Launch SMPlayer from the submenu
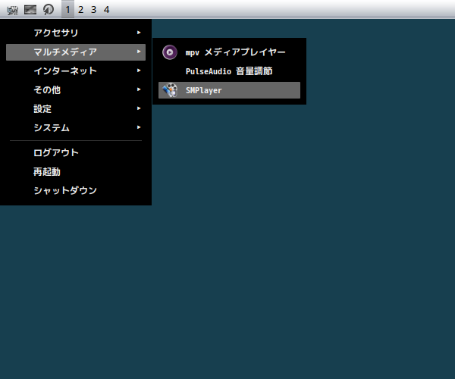 point(229,90)
